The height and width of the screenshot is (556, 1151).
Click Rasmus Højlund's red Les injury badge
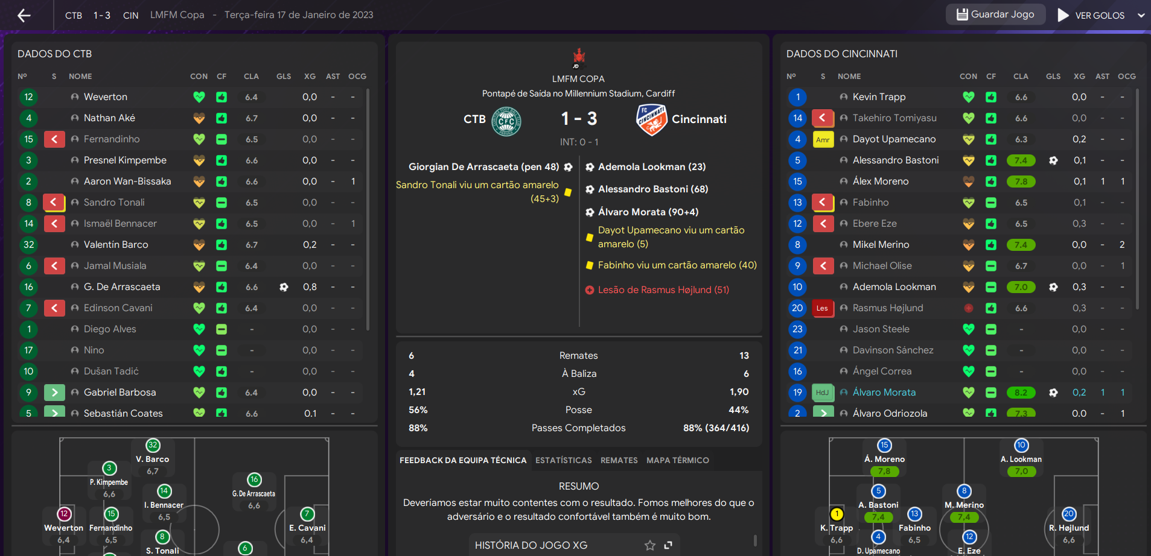click(823, 308)
